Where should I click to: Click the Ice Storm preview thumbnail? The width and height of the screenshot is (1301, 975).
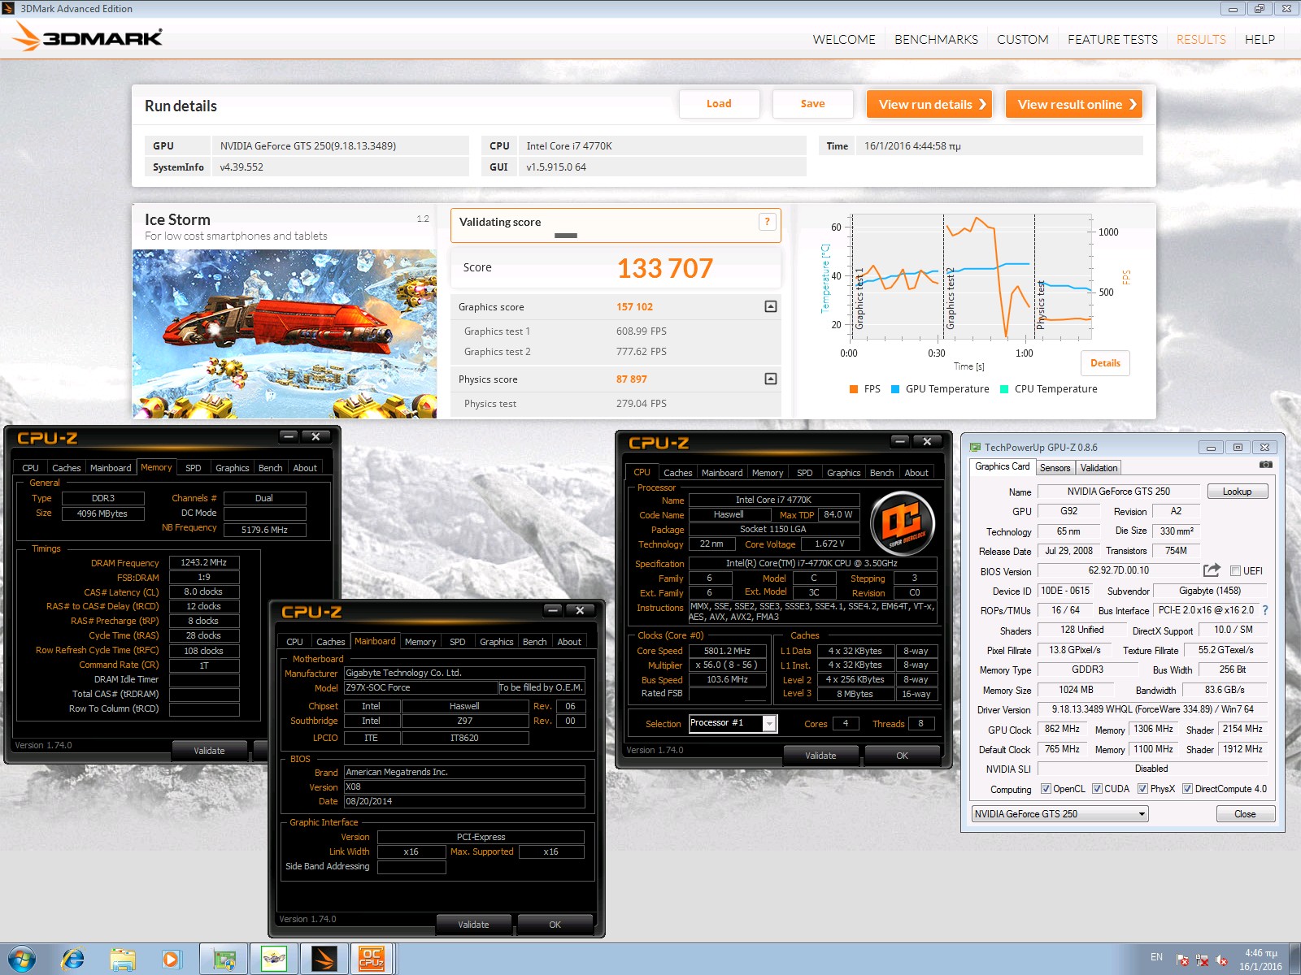(285, 334)
